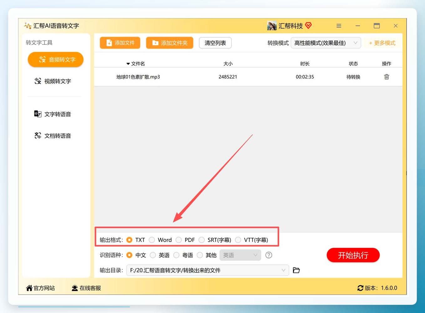Click the 时长 column header
Image resolution: width=425 pixels, height=313 pixels.
pos(305,64)
